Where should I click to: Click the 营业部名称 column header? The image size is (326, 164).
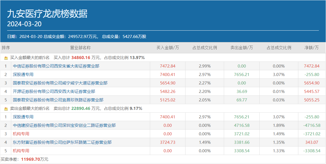click(81, 48)
